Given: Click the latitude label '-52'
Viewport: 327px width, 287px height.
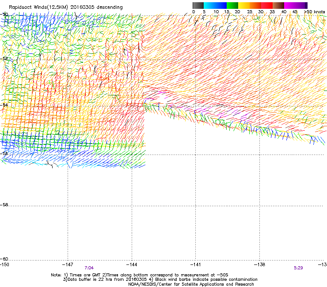Looking at the screenshot, I should point(4,59).
